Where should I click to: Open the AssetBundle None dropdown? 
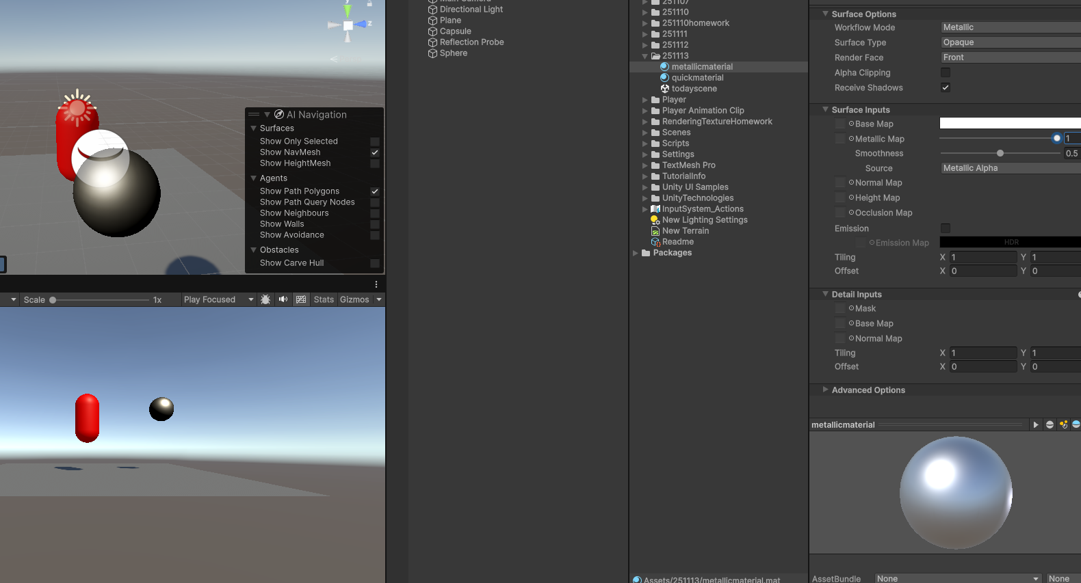[958, 578]
